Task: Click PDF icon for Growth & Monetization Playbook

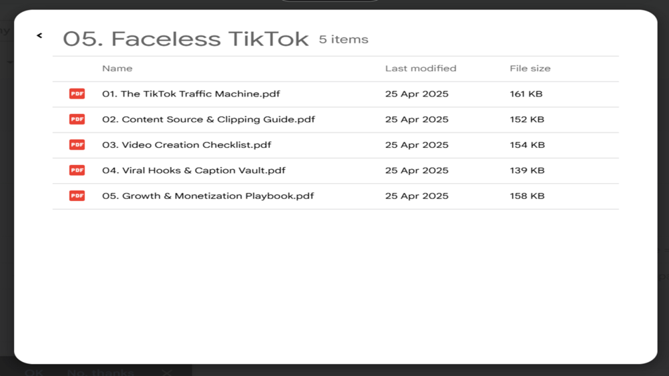Action: coord(77,196)
